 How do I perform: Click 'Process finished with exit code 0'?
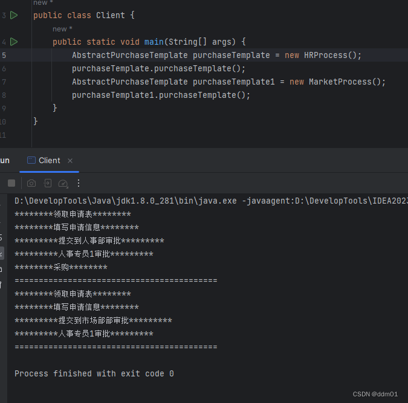pyautogui.click(x=94, y=373)
